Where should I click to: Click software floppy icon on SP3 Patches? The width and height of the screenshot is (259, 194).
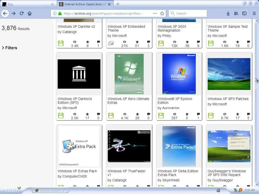pyautogui.click(x=211, y=115)
